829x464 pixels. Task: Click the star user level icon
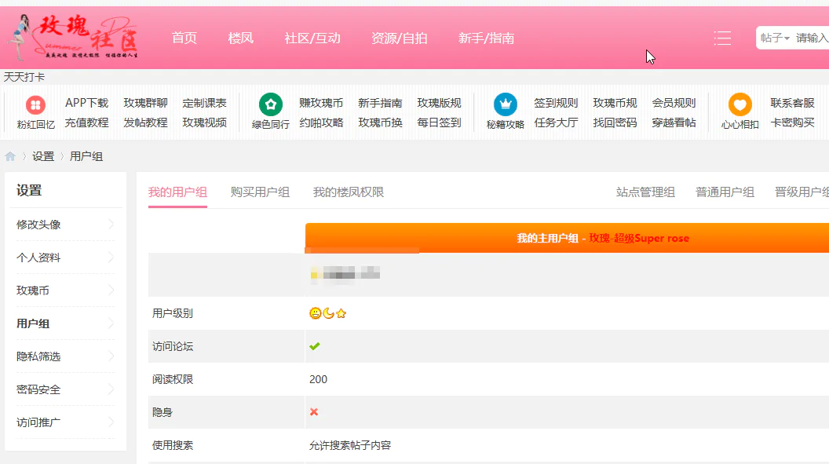[x=341, y=313]
